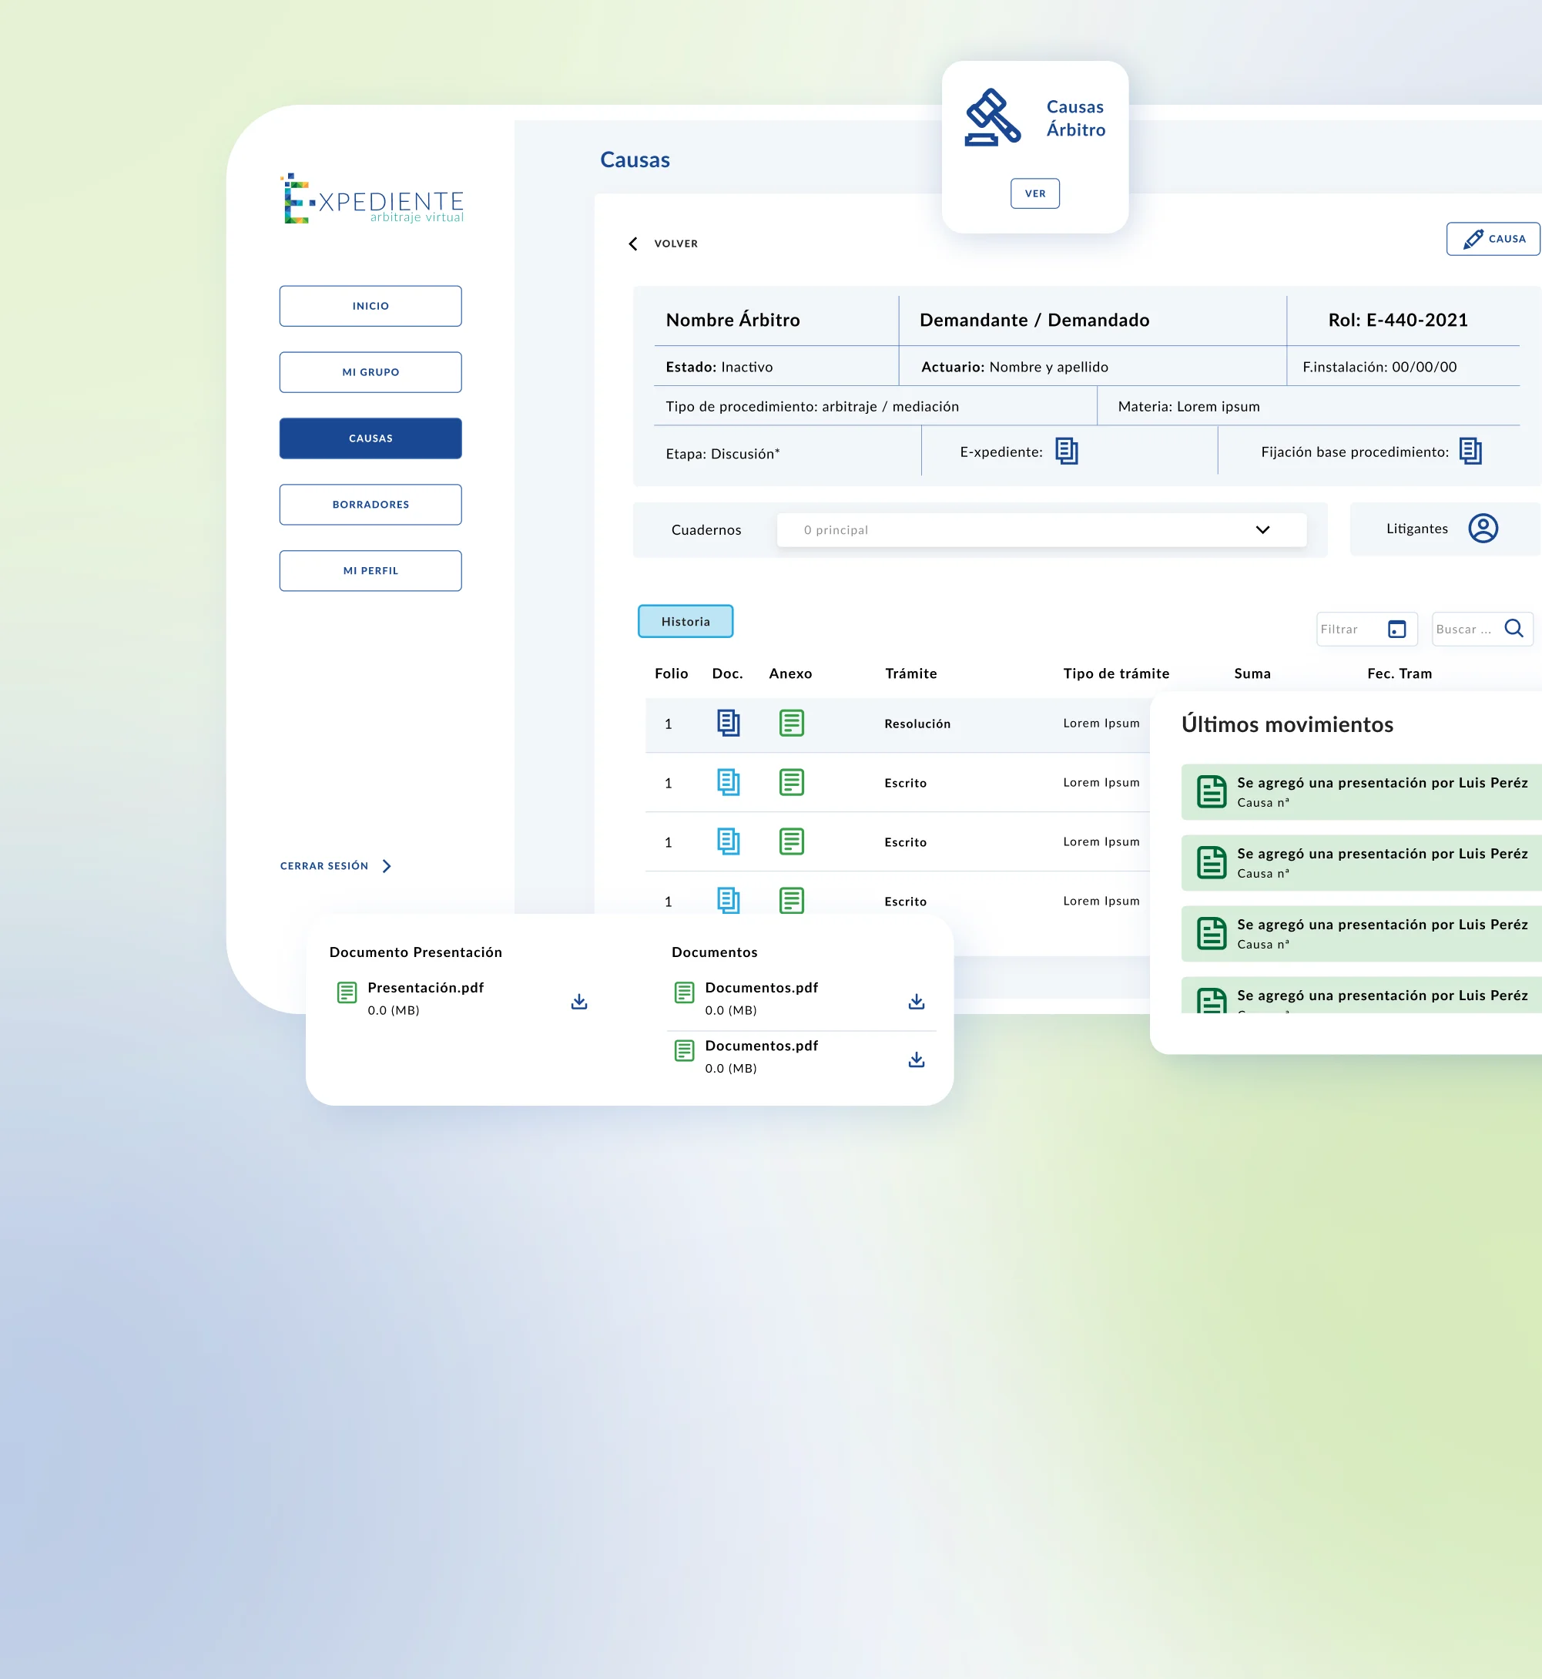Click the back arrow next to Volver
Viewport: 1542px width, 1679px height.
pos(633,243)
